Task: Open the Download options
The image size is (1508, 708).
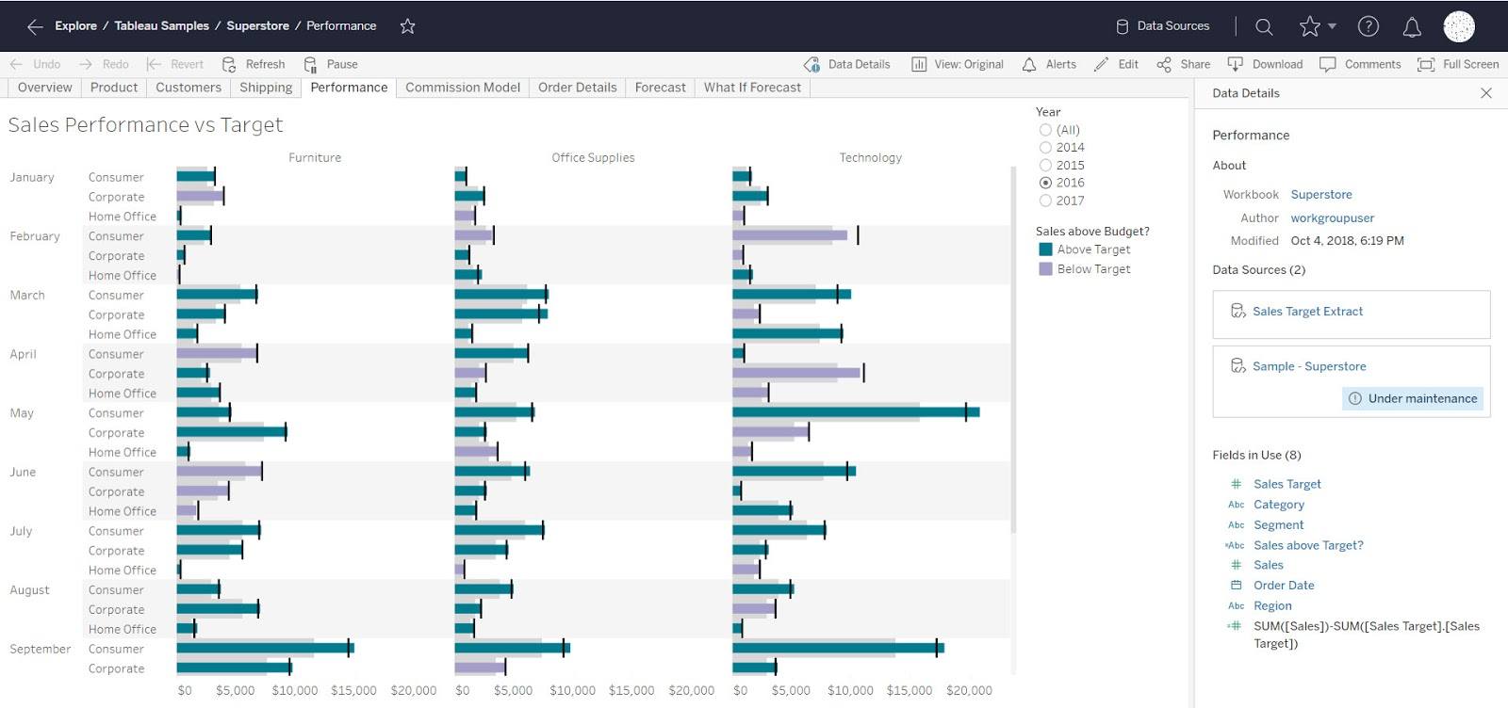Action: [1265, 64]
